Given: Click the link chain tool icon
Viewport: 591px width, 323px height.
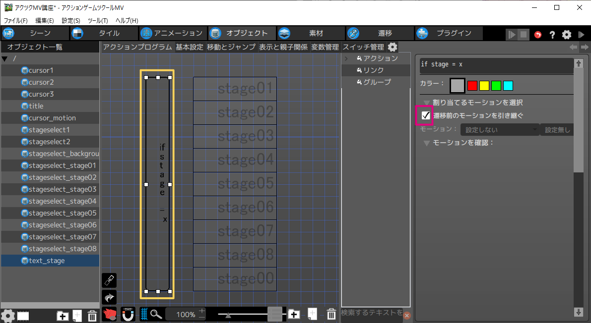Looking at the screenshot, I should pos(109,280).
